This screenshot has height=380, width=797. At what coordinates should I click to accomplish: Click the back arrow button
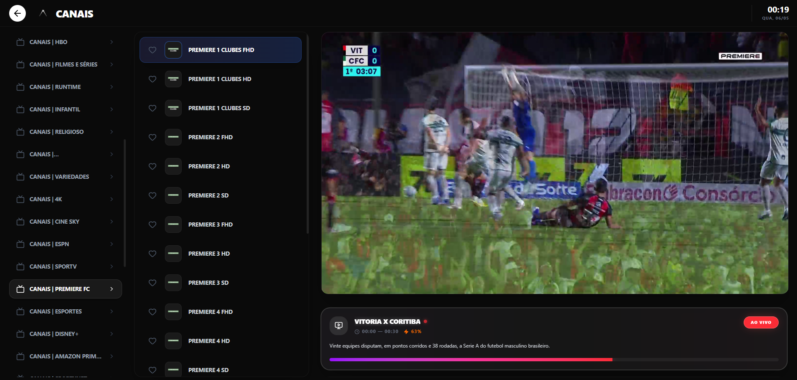point(17,13)
